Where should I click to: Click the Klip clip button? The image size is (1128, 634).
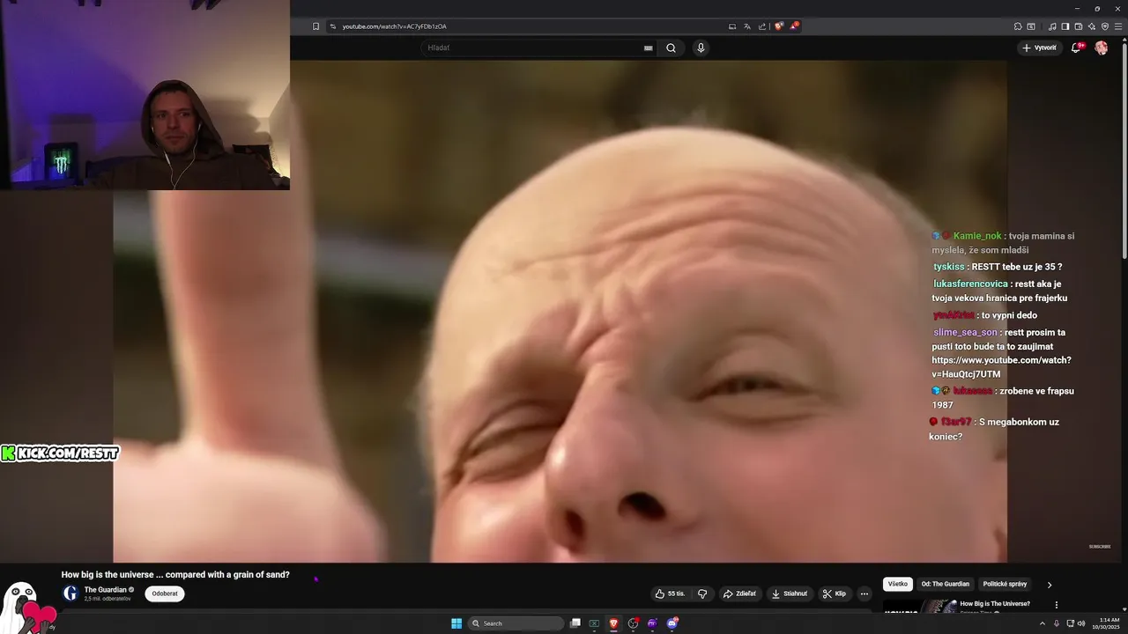pyautogui.click(x=835, y=593)
